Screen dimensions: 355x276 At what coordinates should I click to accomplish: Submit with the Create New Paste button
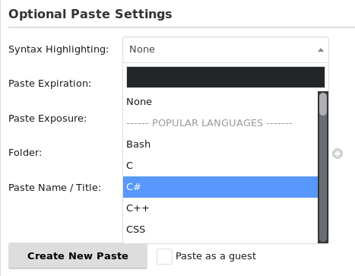[78, 255]
